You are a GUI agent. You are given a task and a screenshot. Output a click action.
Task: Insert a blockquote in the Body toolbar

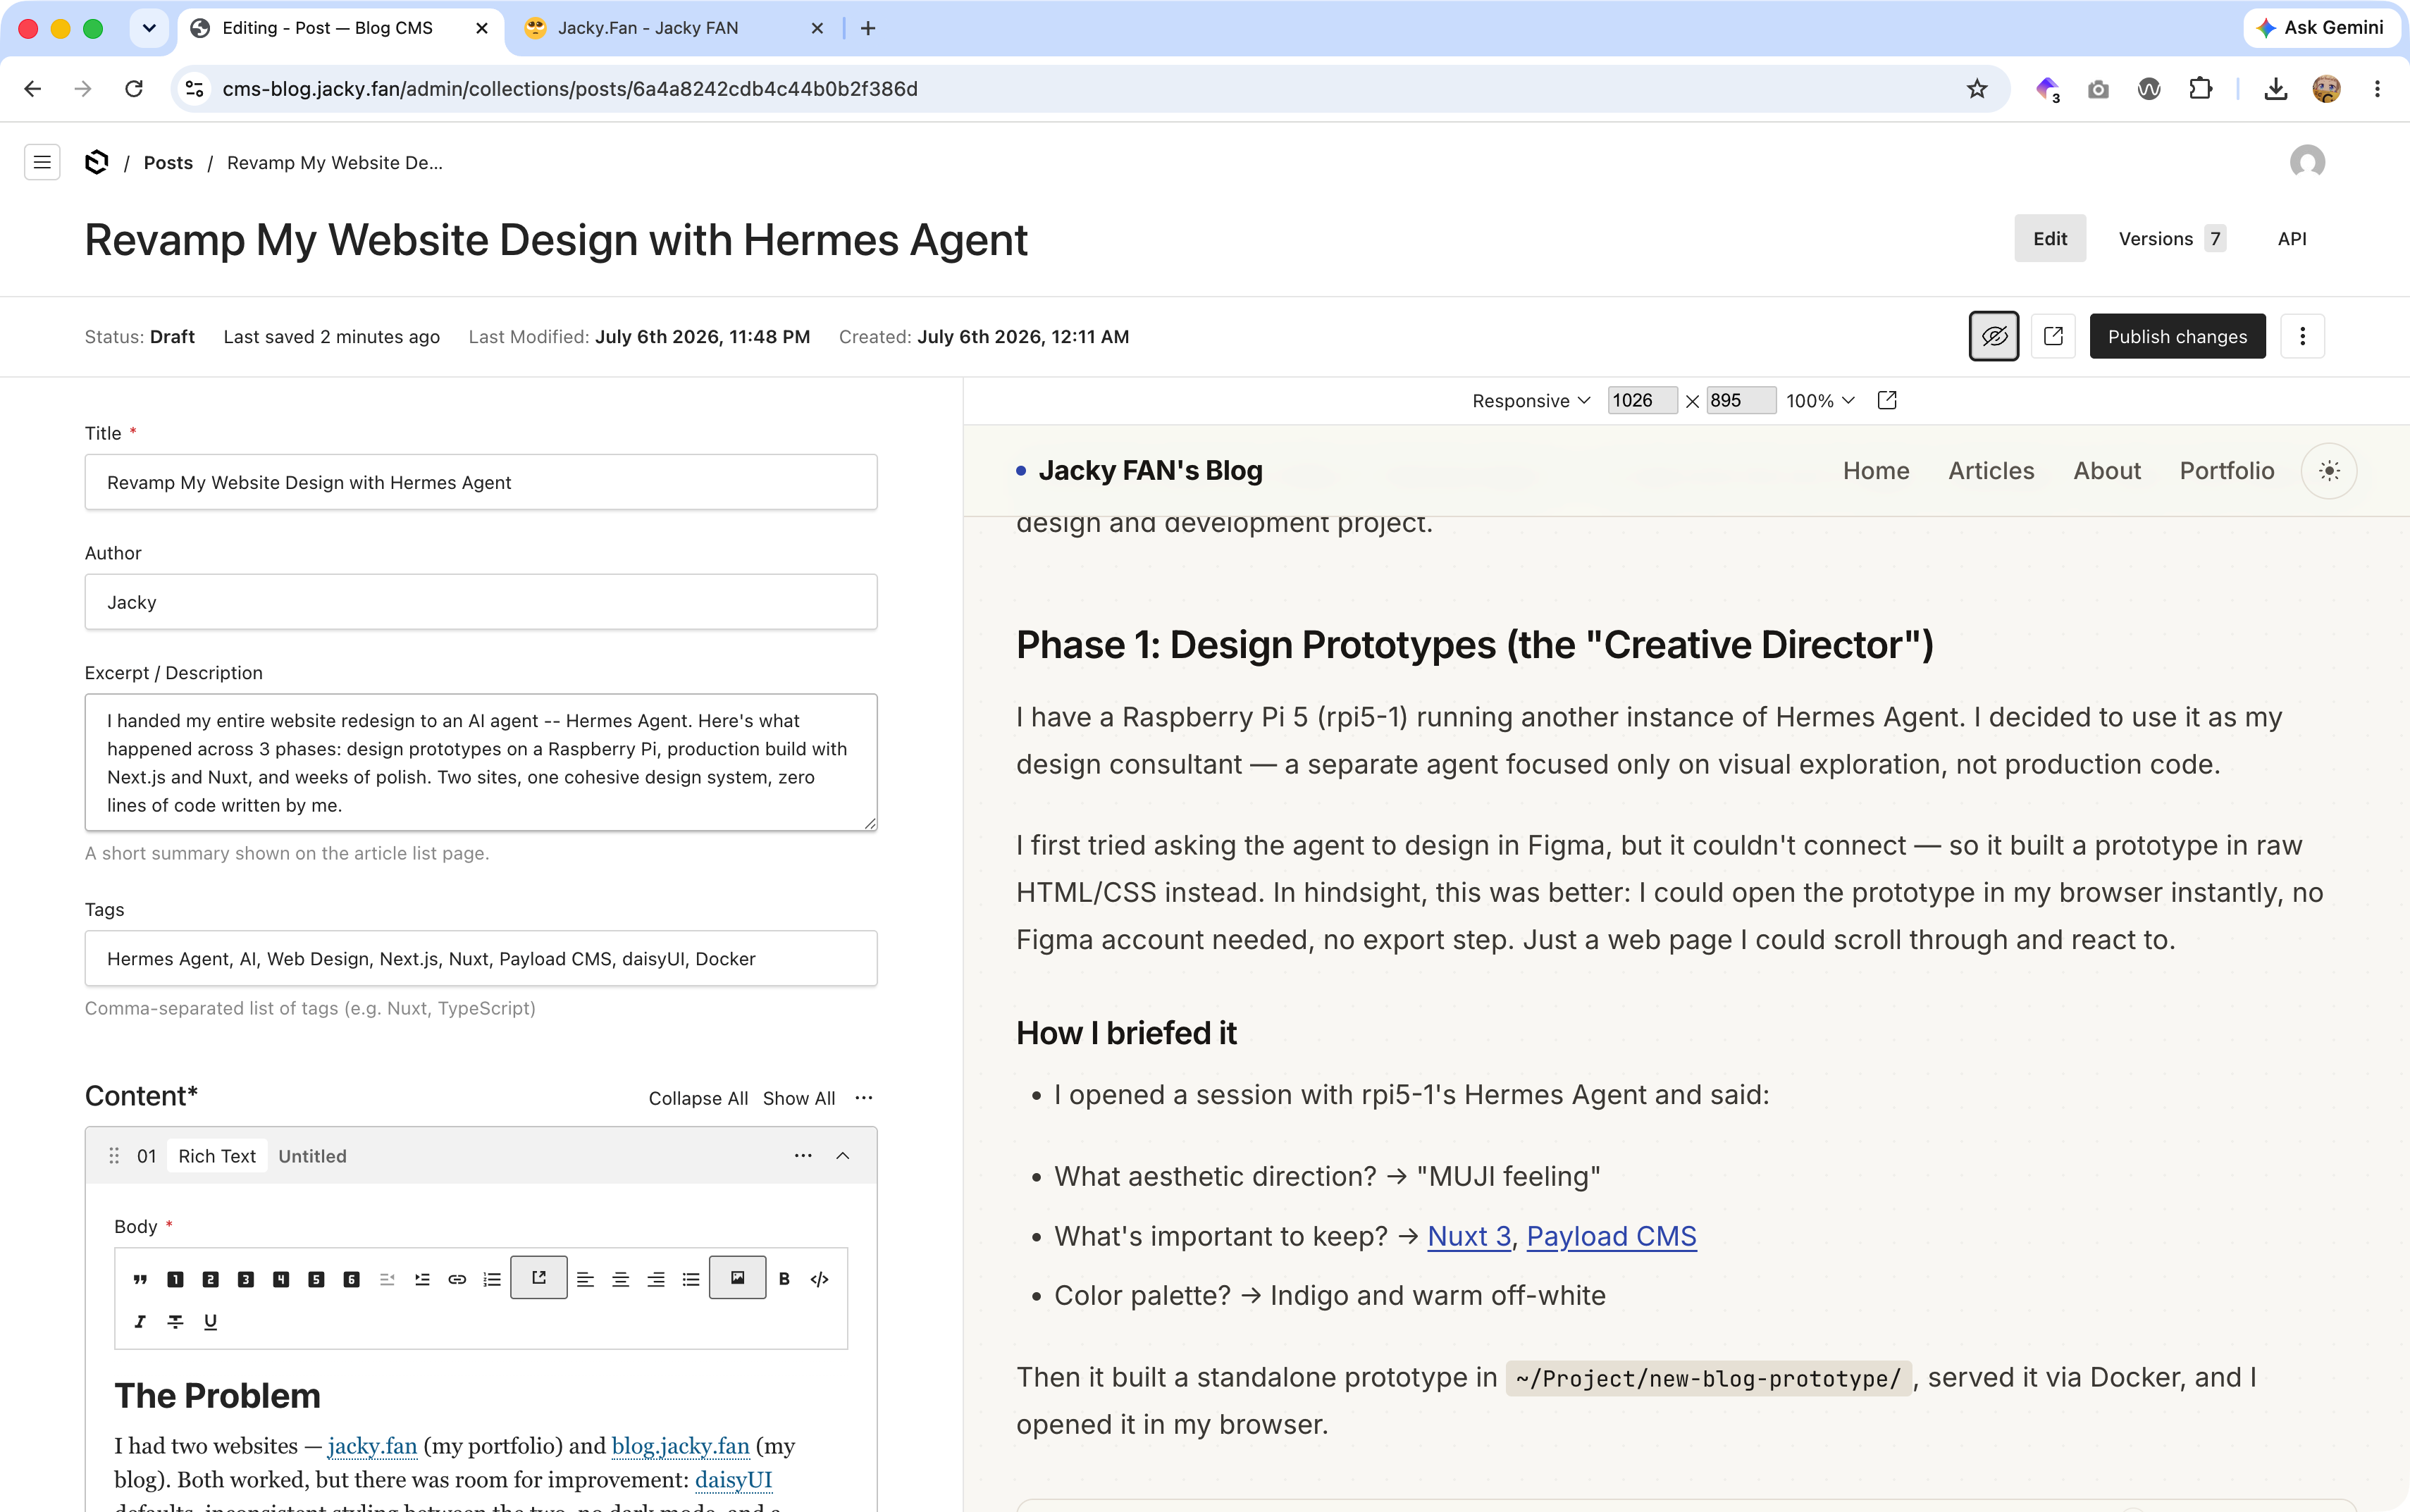(x=140, y=1279)
